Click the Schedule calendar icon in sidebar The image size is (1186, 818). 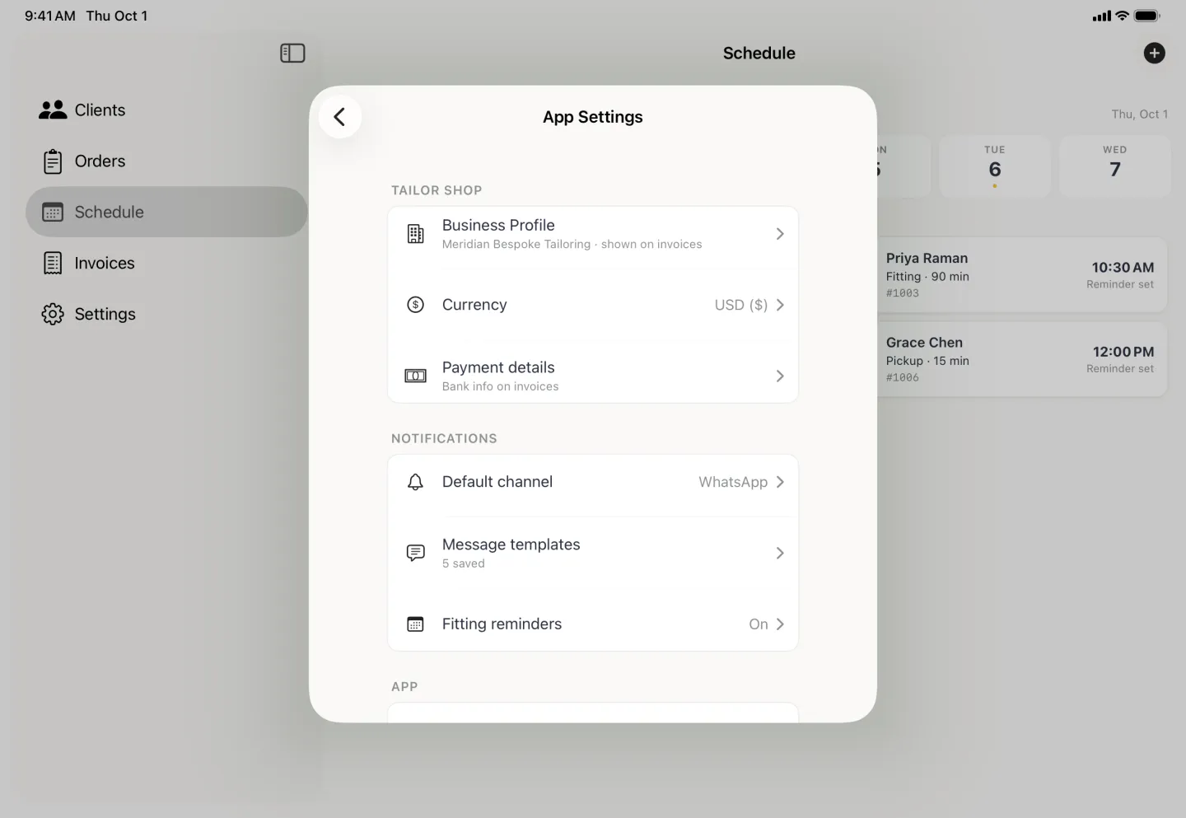coord(53,213)
